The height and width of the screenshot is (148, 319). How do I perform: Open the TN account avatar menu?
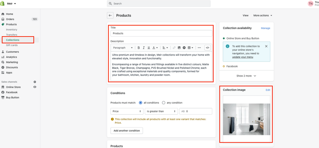[311, 3]
